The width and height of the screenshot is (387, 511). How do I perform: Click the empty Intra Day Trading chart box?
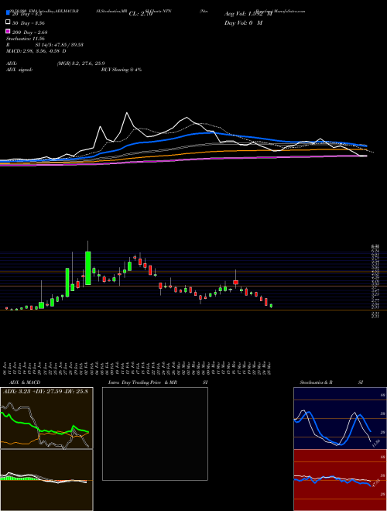click(155, 434)
